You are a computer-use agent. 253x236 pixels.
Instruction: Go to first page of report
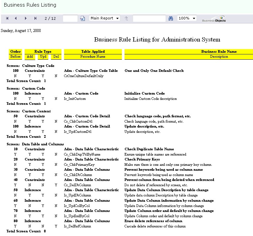7,18
